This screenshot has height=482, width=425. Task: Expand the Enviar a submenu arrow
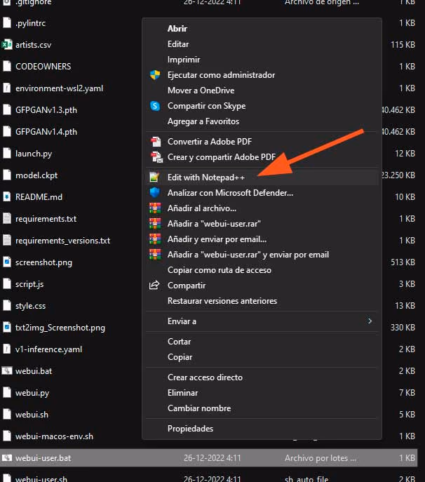click(x=370, y=321)
